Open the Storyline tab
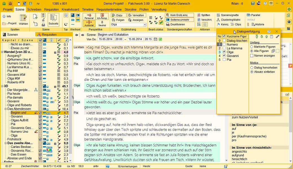 pos(130,10)
